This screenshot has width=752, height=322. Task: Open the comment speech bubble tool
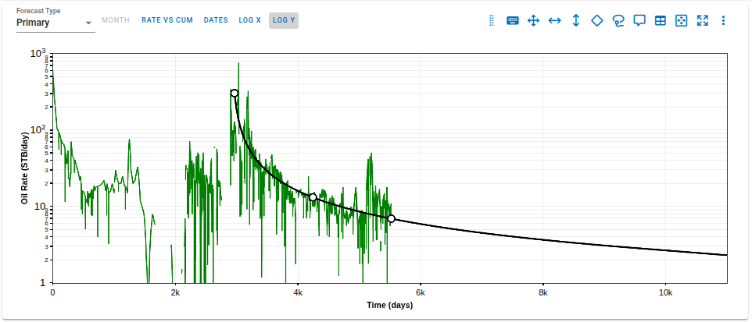(x=639, y=21)
